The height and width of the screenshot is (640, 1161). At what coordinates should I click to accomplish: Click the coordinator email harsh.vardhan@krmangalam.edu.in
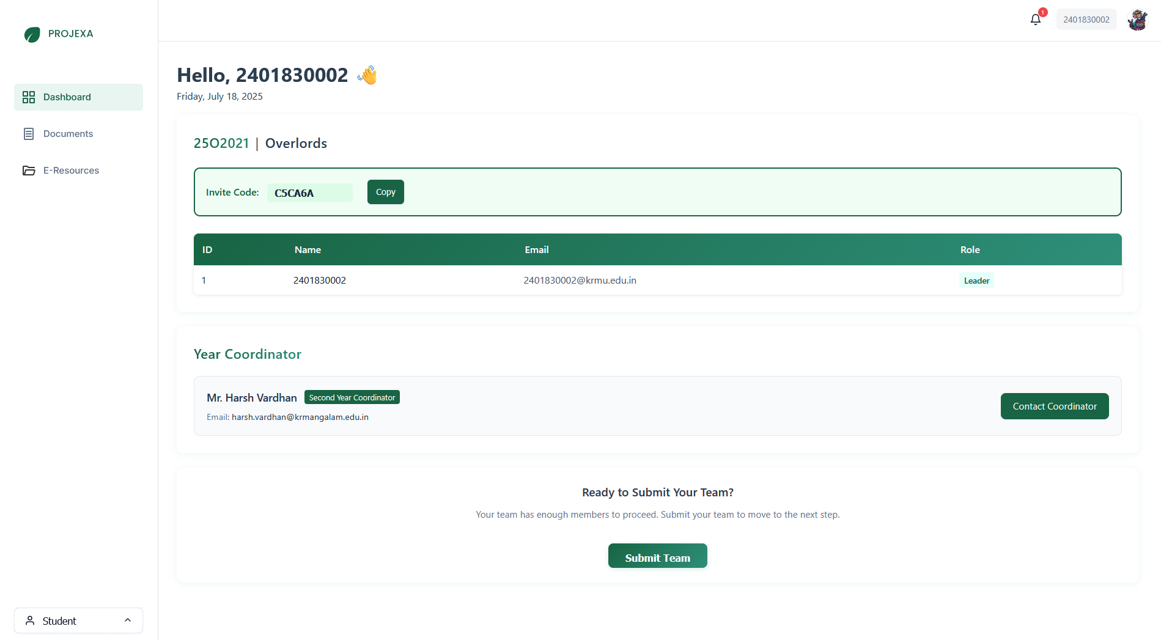point(300,417)
